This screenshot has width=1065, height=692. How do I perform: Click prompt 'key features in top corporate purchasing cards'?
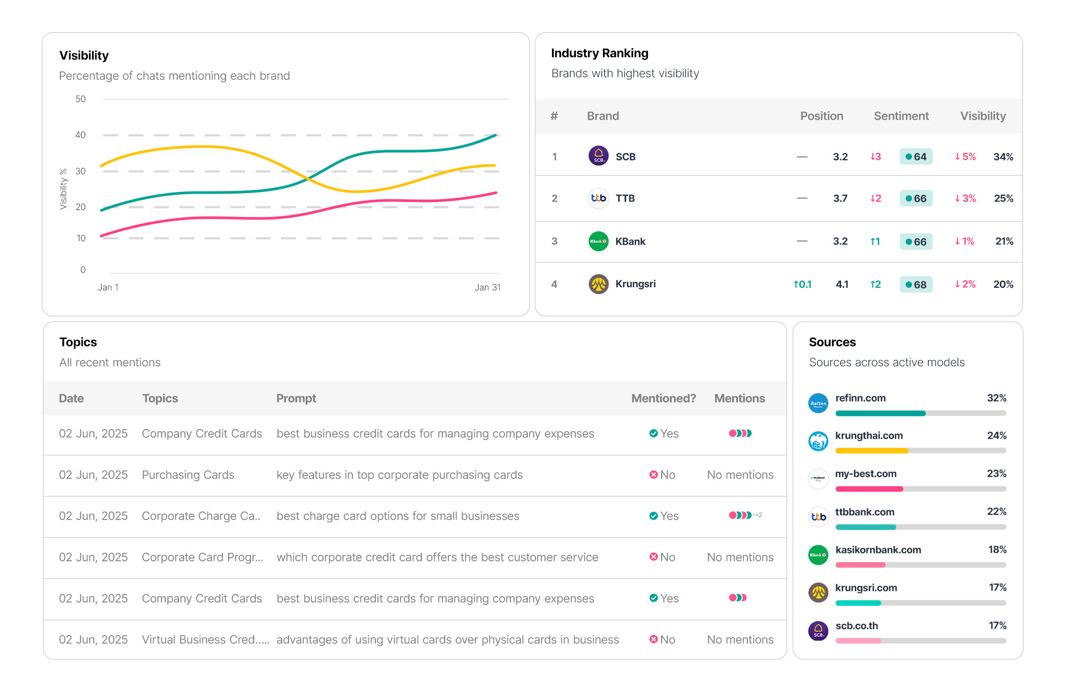[400, 475]
